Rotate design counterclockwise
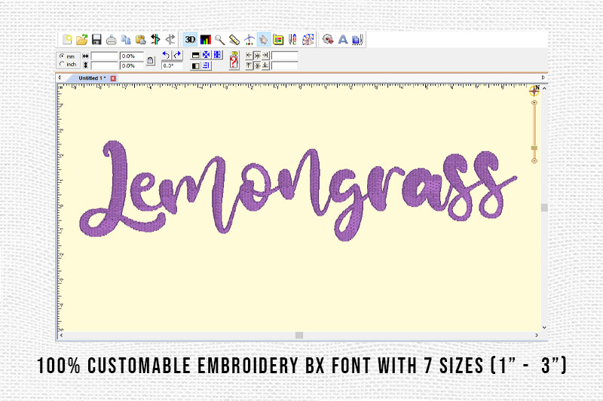This screenshot has height=401, width=603. click(x=166, y=55)
